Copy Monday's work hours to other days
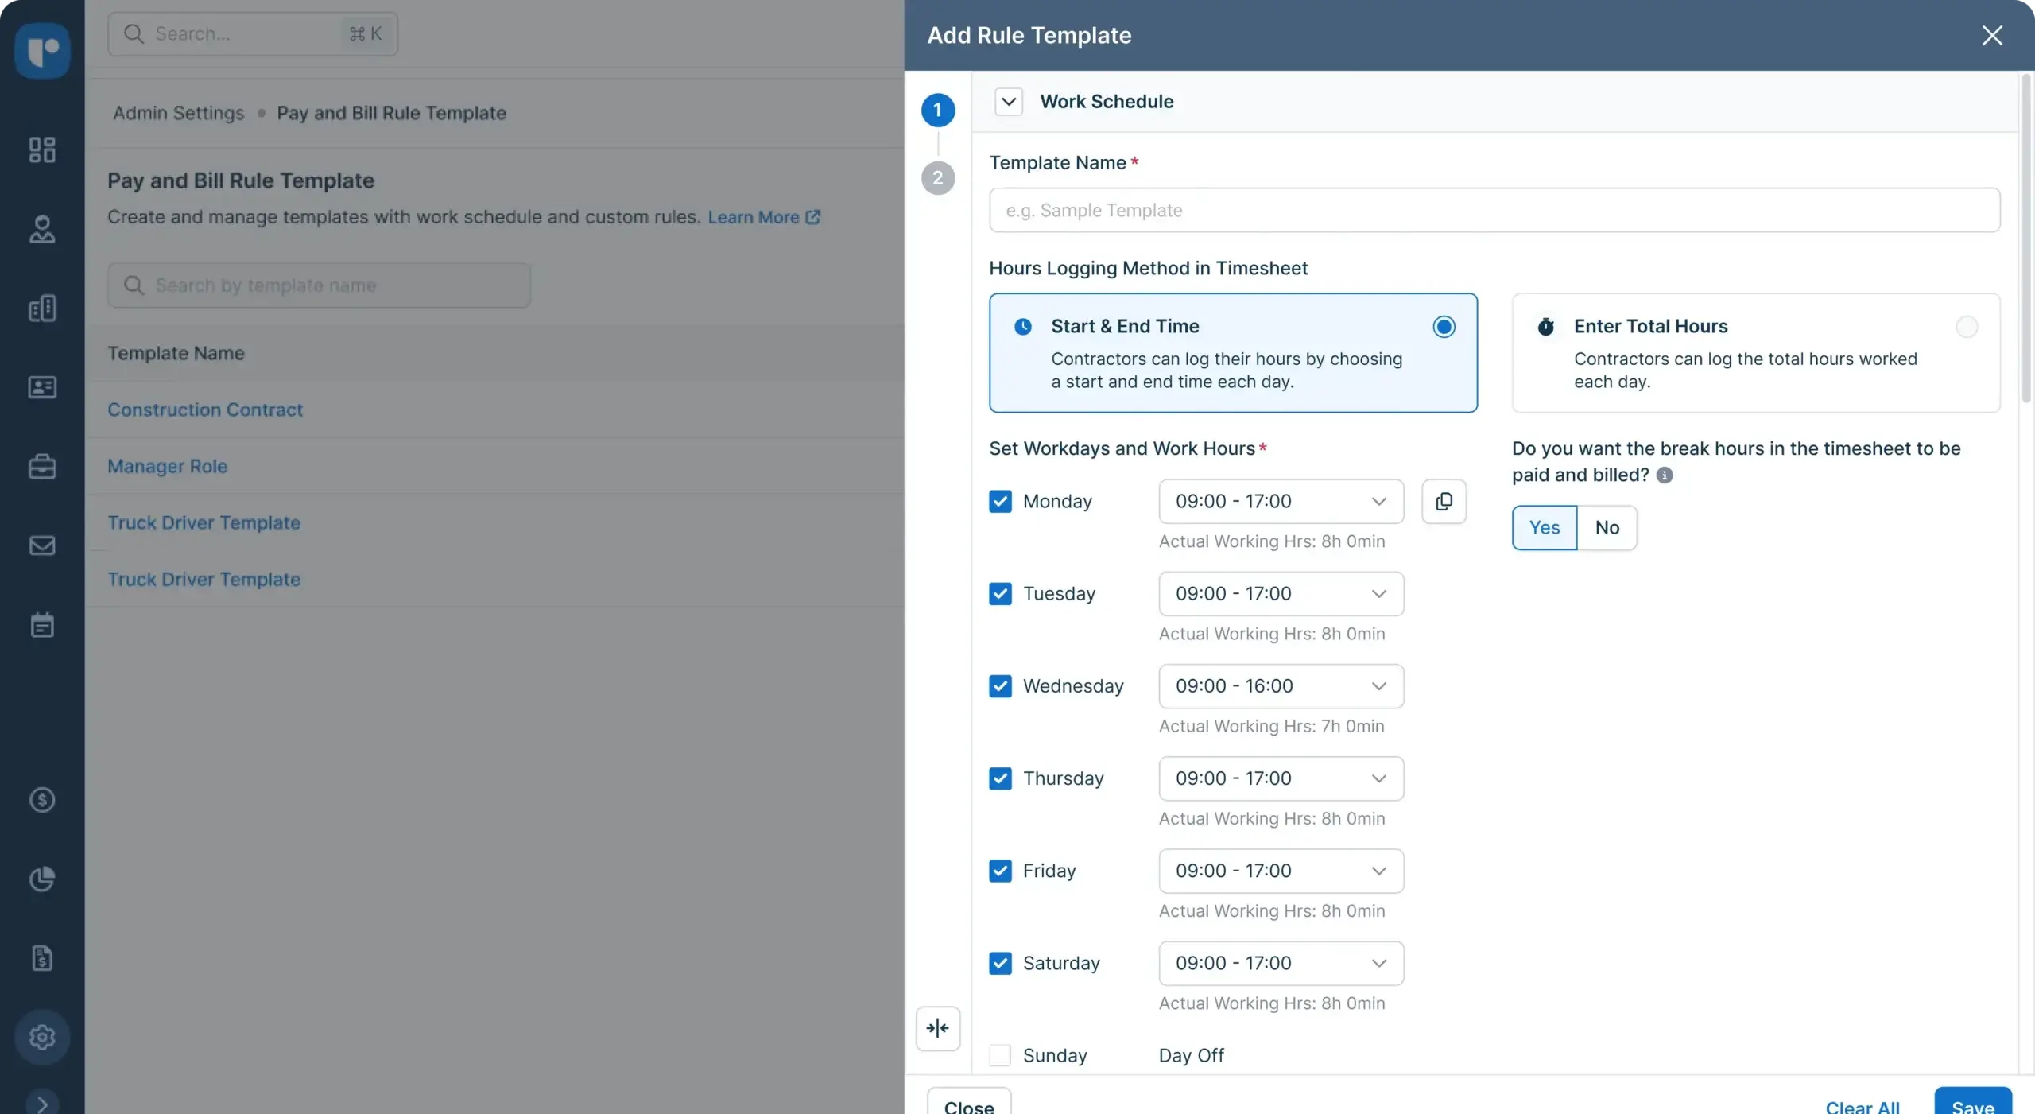This screenshot has height=1114, width=2035. (x=1444, y=501)
